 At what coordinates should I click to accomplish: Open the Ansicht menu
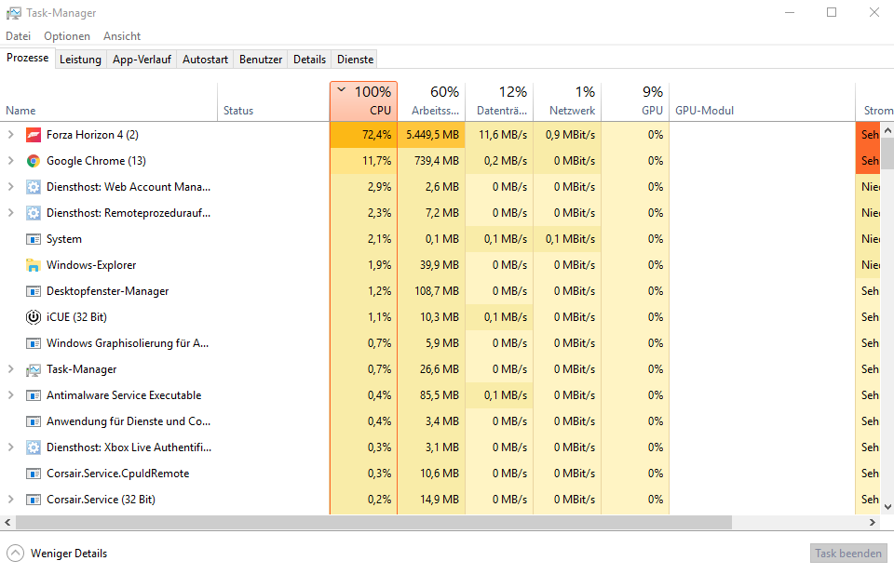122,36
